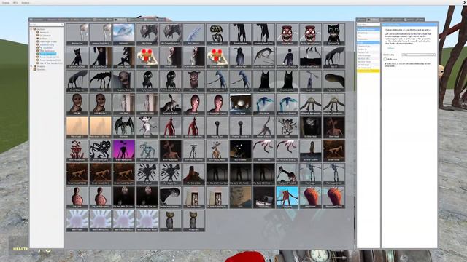The width and height of the screenshot is (467, 262).
Task: Collapse the second blue category header in tool list
Action: [368, 43]
